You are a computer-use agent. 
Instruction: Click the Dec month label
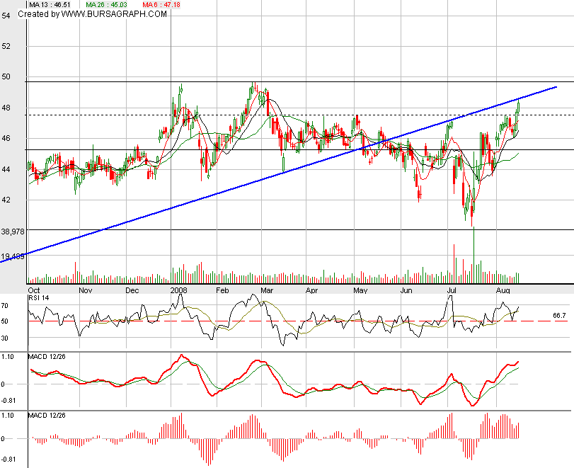coord(132,290)
